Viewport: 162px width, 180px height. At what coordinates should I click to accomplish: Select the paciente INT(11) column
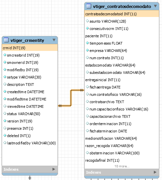122,36
